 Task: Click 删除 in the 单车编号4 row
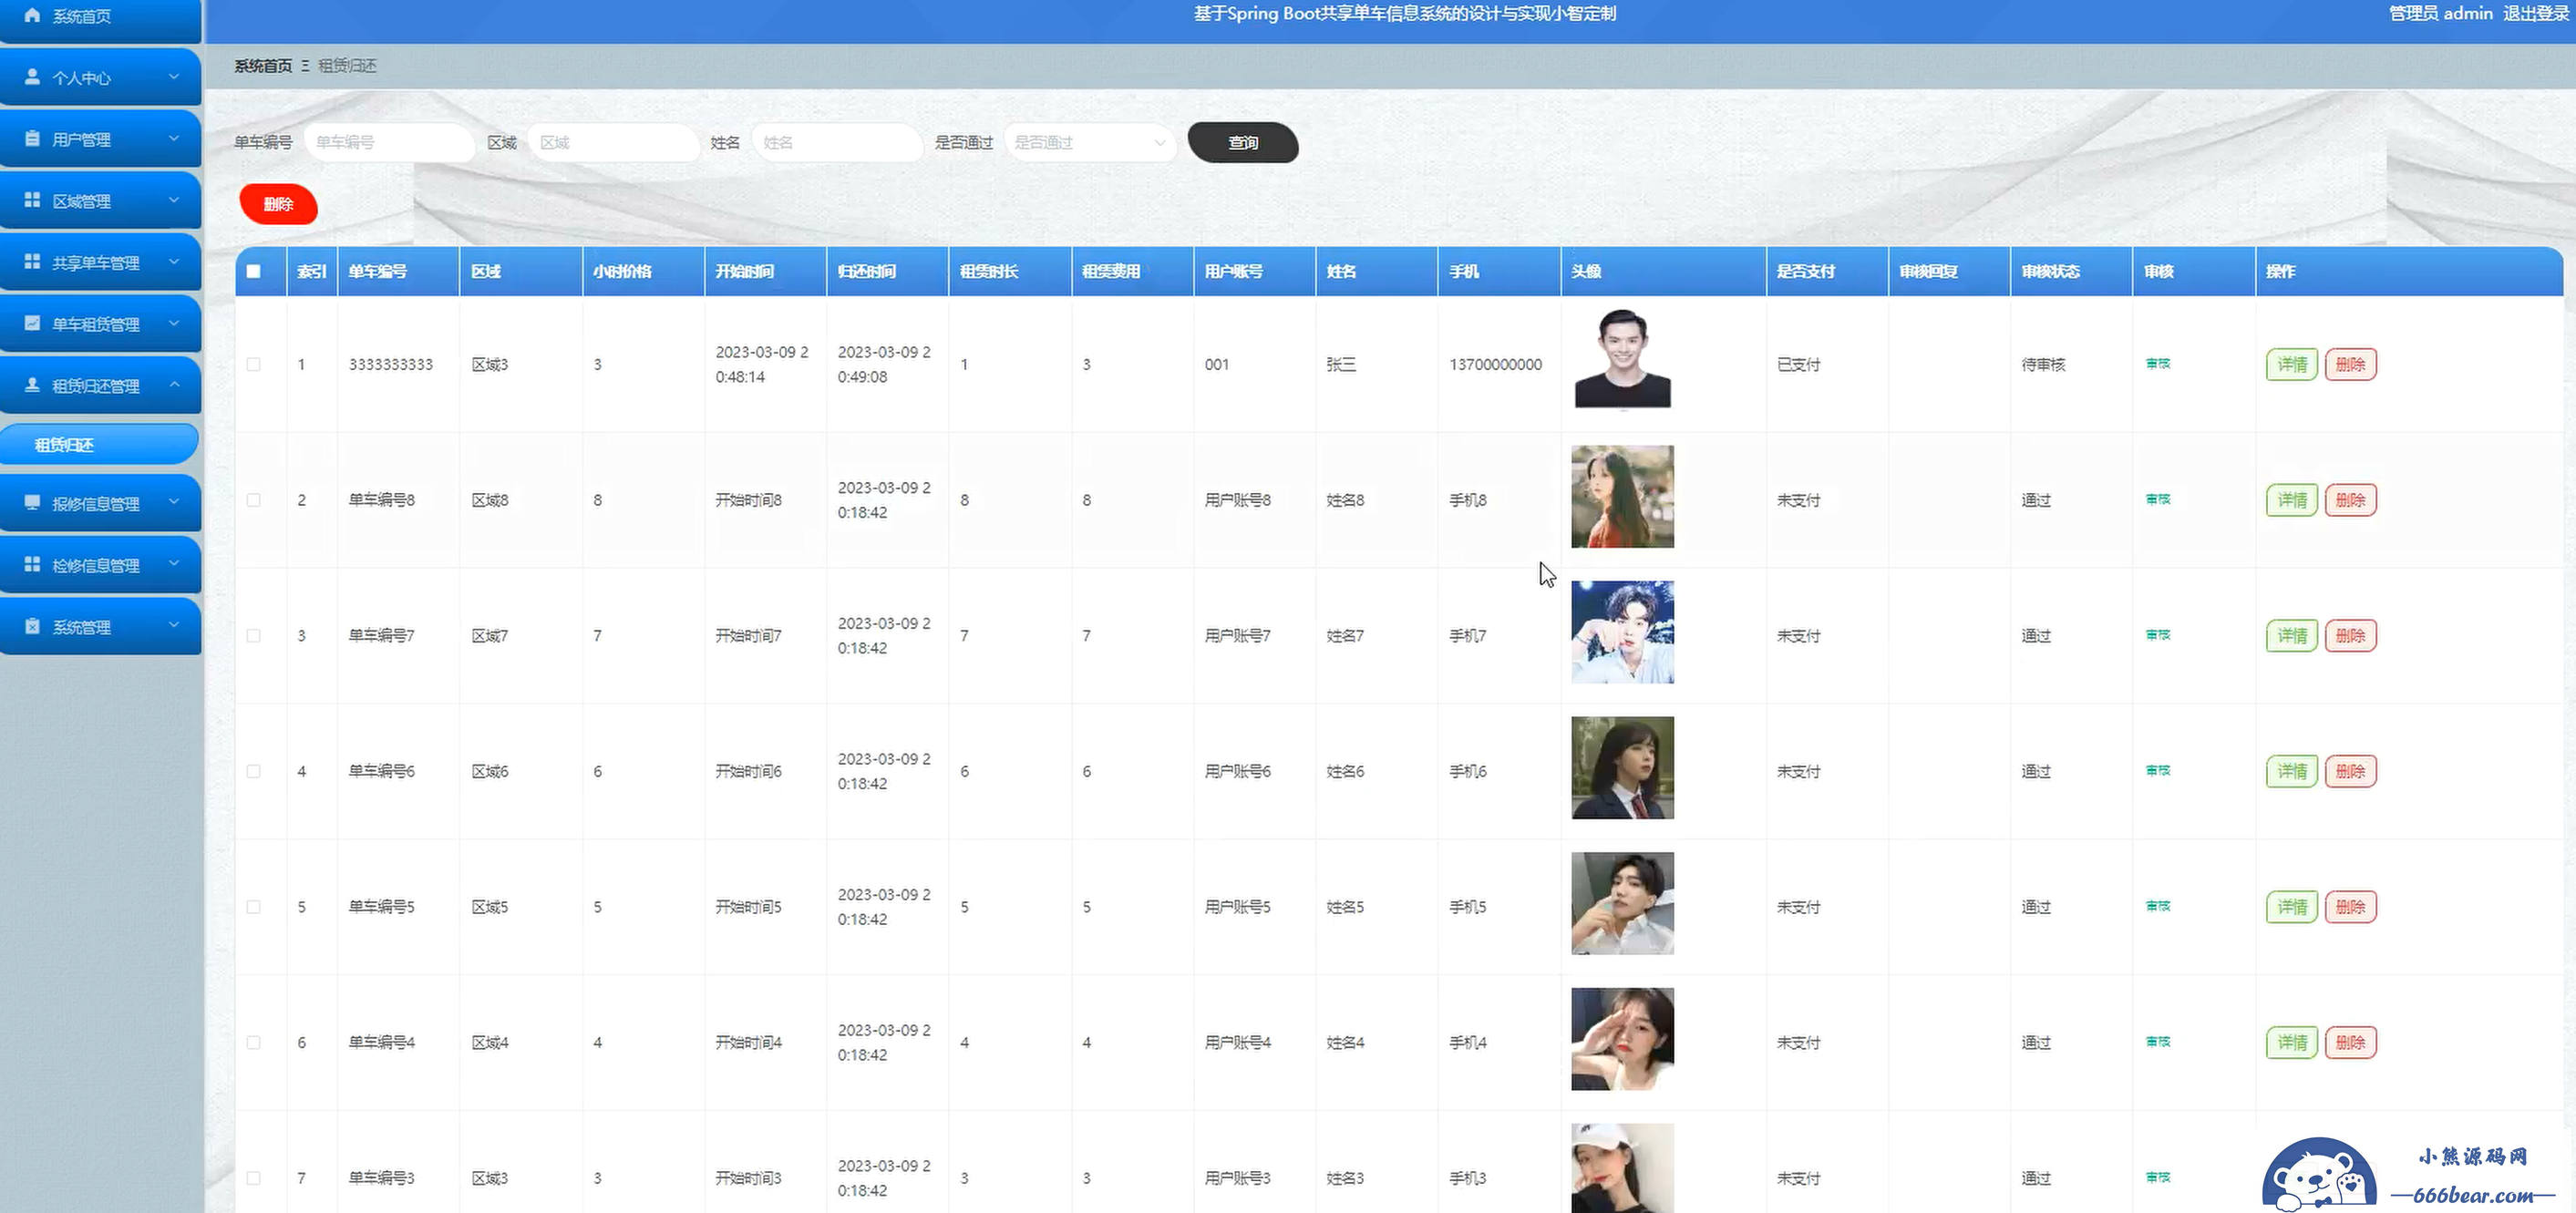coord(2351,1042)
